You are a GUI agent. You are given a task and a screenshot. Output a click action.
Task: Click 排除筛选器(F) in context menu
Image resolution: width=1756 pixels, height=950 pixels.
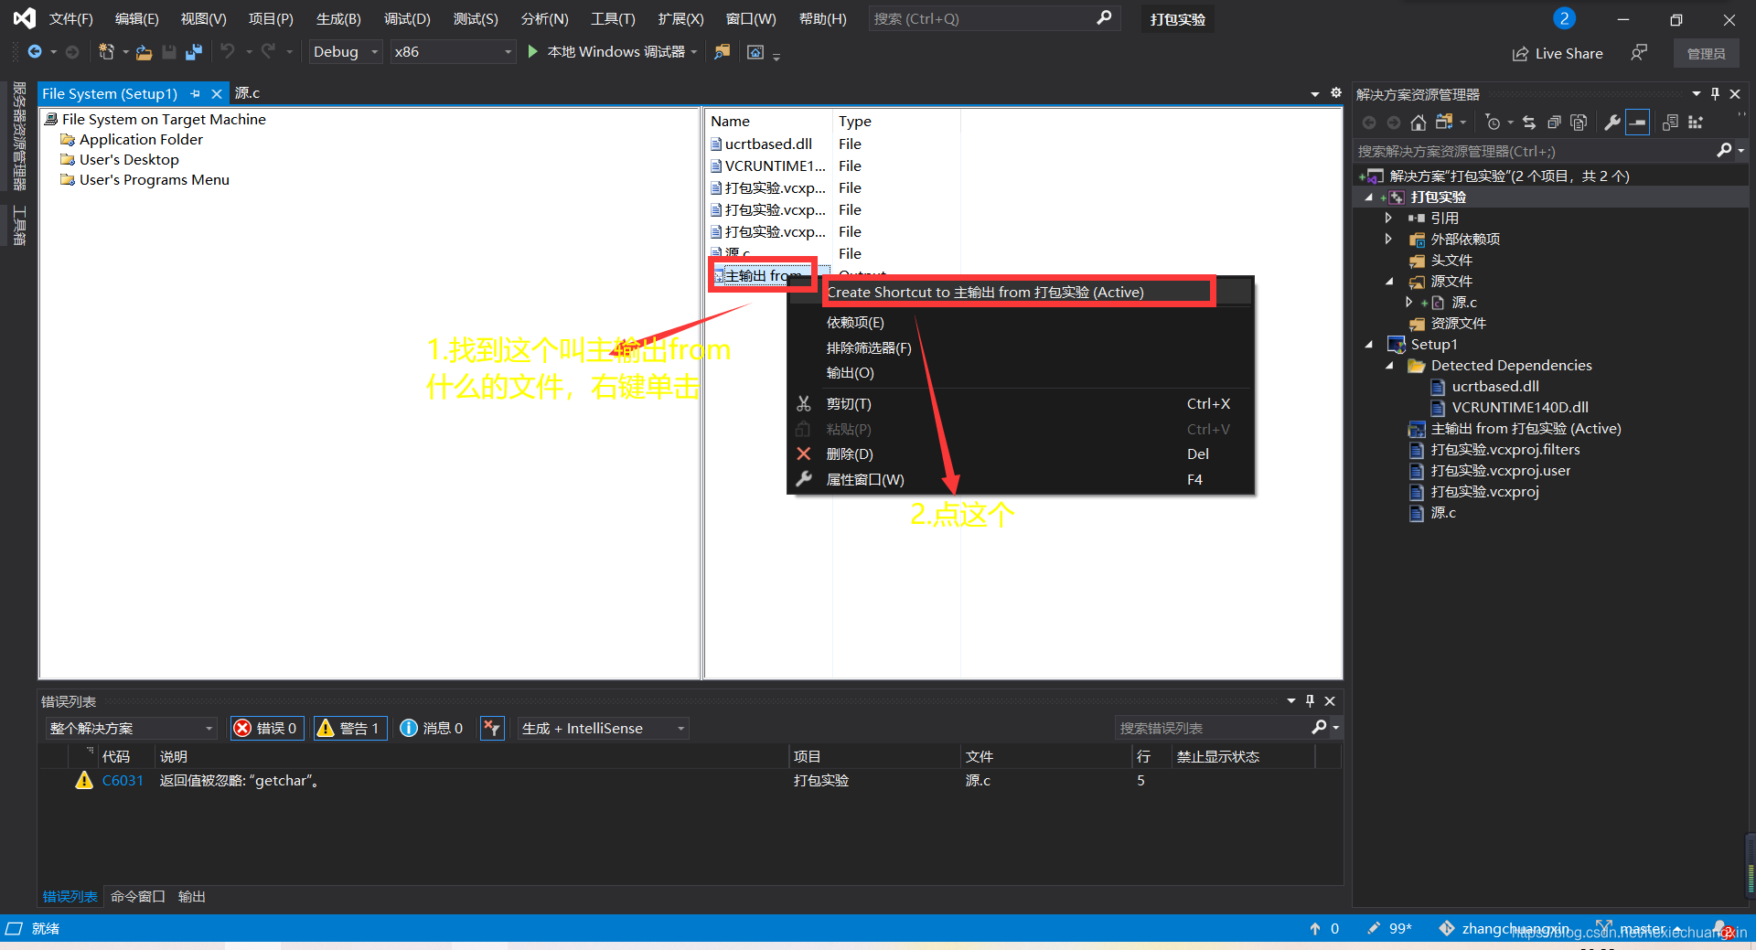click(x=869, y=348)
